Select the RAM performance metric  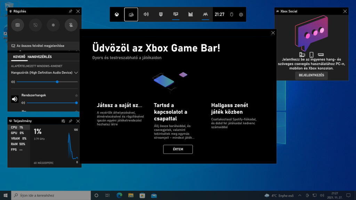coord(19,144)
